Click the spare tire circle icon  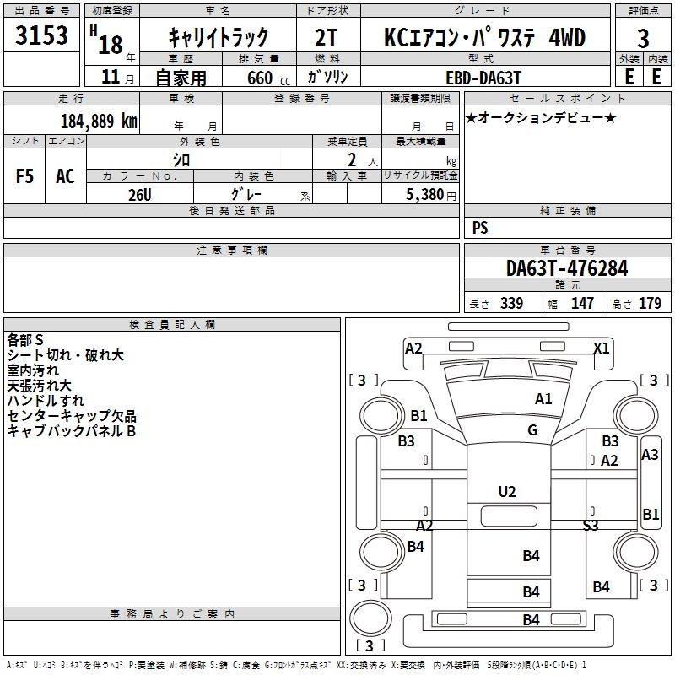pyautogui.click(x=370, y=618)
